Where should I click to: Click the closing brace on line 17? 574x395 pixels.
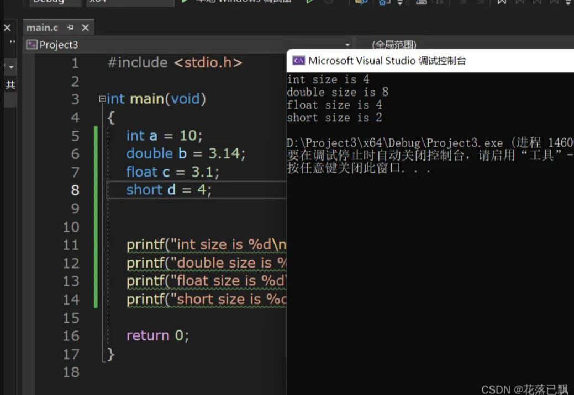click(111, 354)
